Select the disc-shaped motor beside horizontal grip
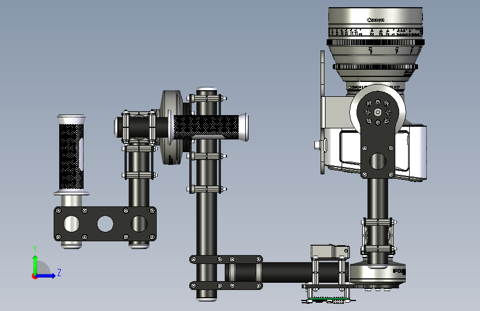 [x=172, y=127]
